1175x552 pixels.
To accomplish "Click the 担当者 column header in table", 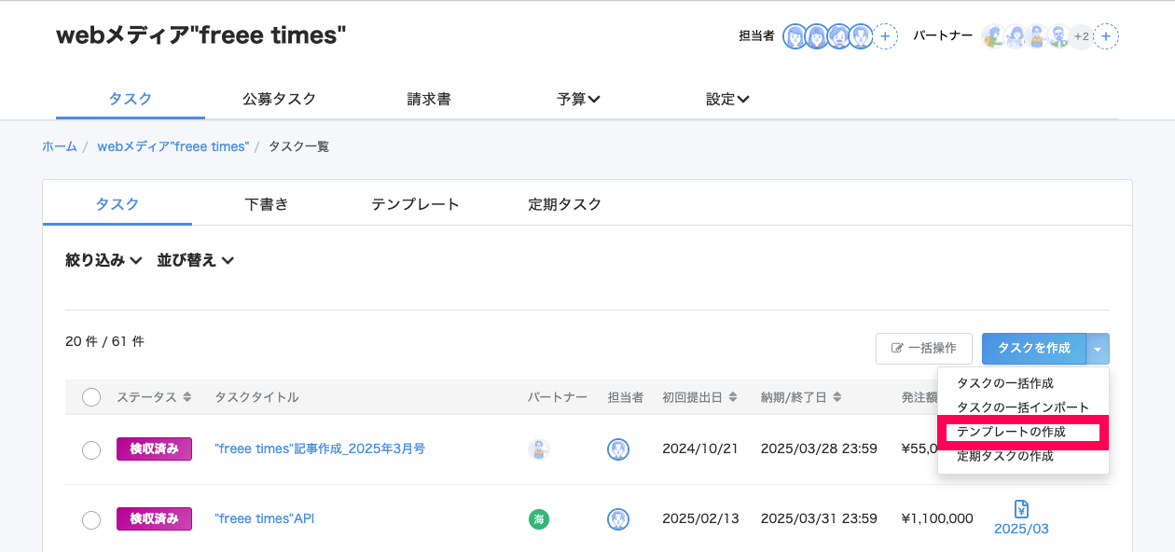I will 626,397.
